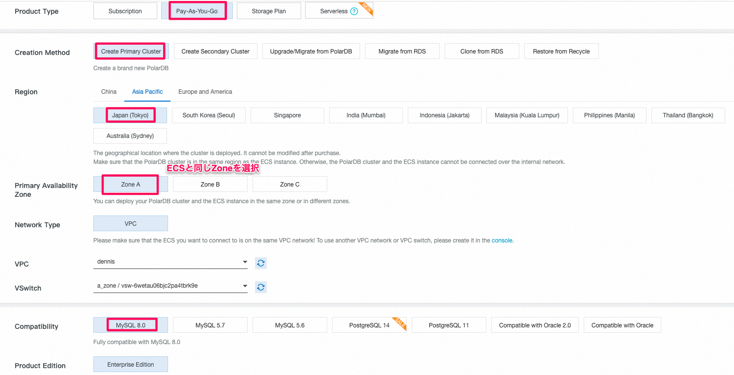Refresh the VSwitch list

261,287
